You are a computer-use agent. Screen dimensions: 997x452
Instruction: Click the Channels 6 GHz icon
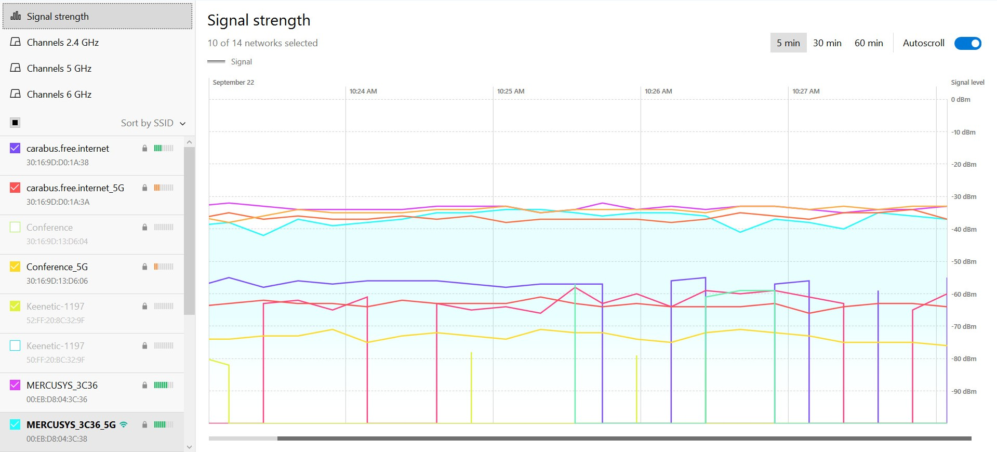16,94
